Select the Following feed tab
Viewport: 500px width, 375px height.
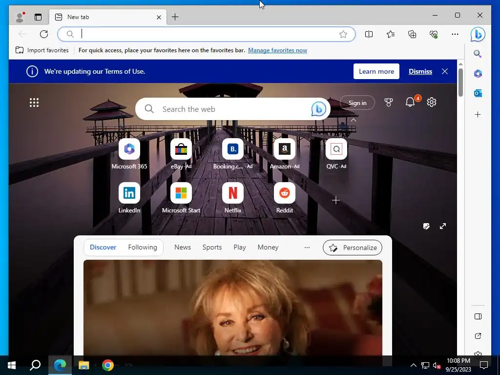143,248
